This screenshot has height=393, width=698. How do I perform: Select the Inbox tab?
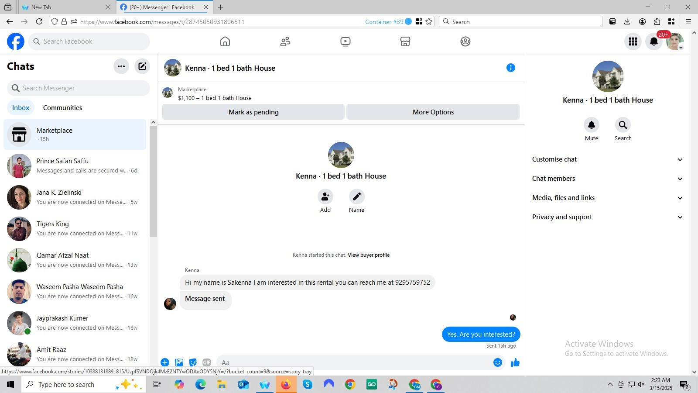point(21,108)
